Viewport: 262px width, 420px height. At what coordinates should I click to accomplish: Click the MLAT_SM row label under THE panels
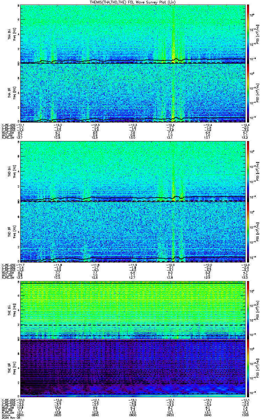pos(7,408)
